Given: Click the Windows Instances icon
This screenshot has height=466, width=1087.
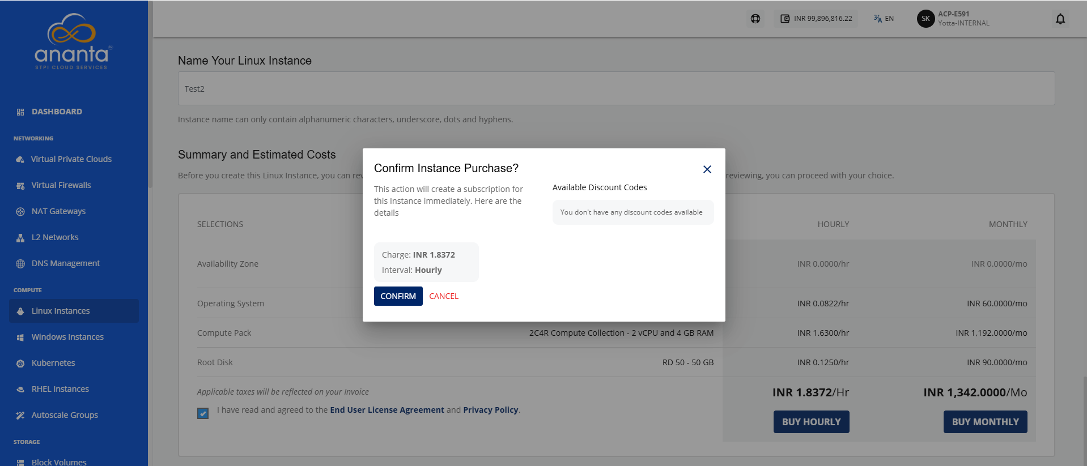Looking at the screenshot, I should coord(20,337).
